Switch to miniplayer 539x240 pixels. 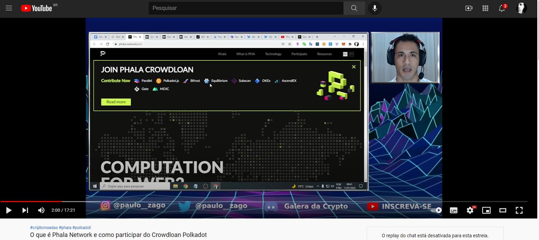click(x=486, y=210)
